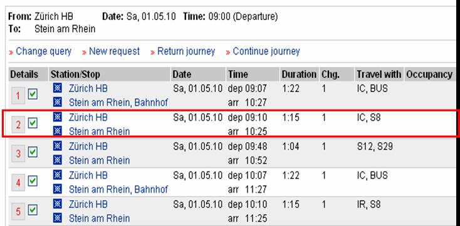The height and width of the screenshot is (226, 460).
Task: Click station icon beside Zürich HB in connection 4
Action: tap(58, 175)
